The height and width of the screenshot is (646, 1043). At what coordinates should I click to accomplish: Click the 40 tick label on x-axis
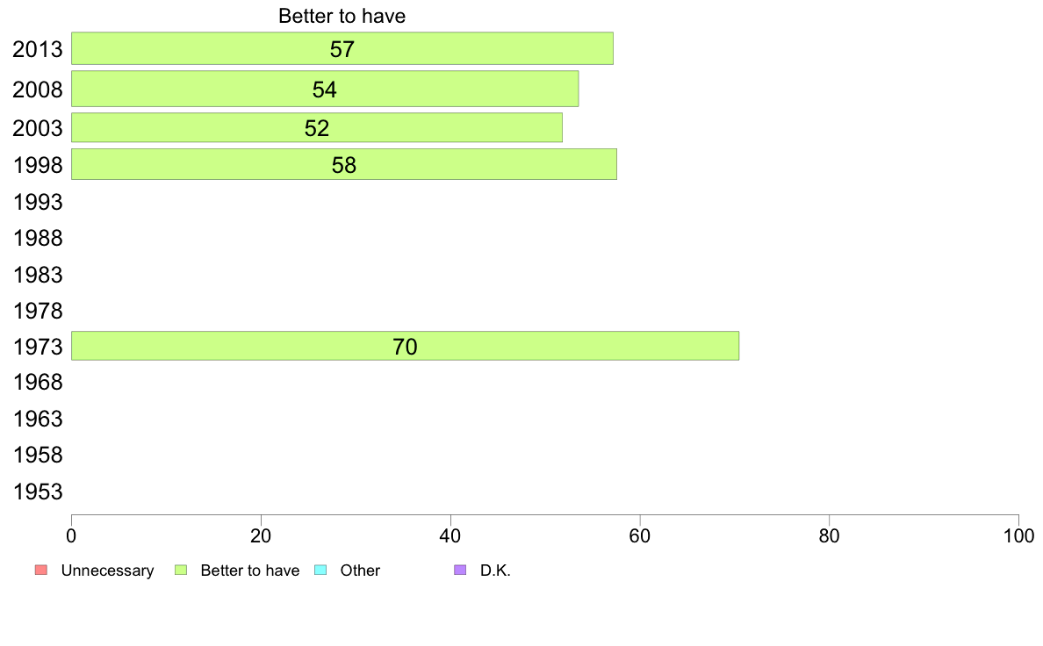pos(450,536)
